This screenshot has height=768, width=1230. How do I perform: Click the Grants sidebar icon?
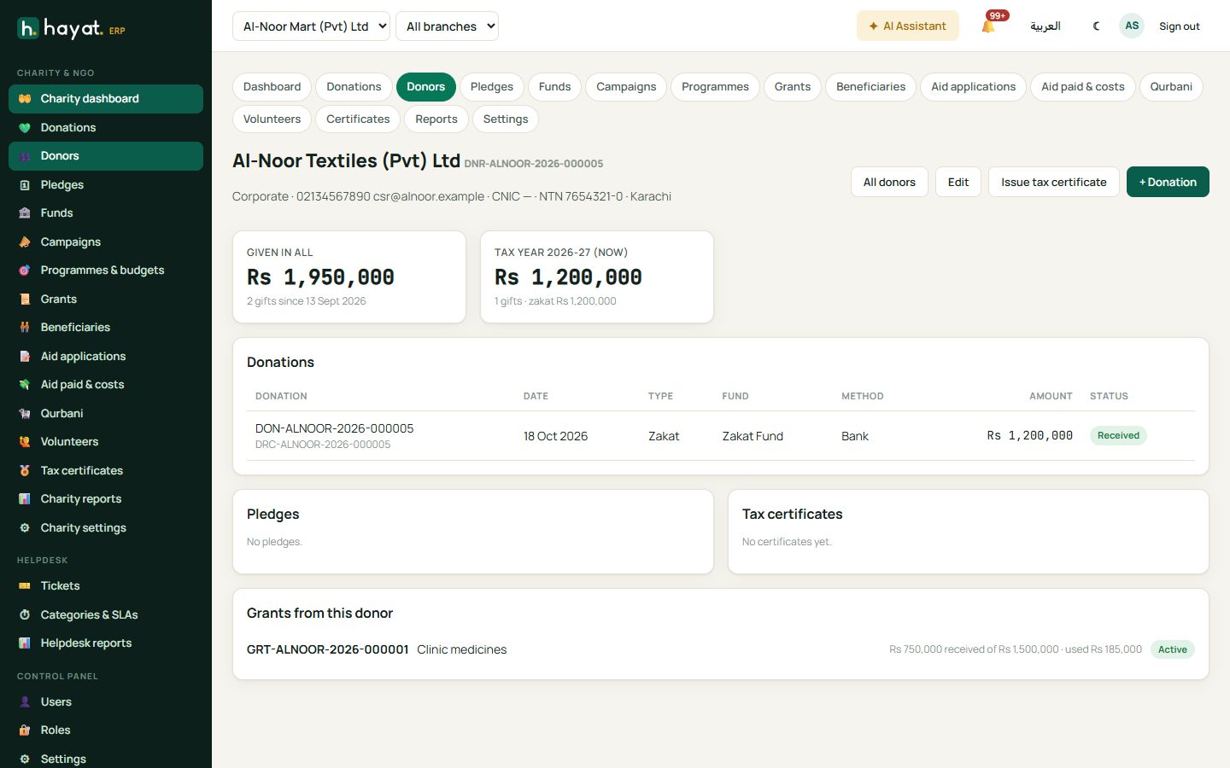pyautogui.click(x=25, y=300)
